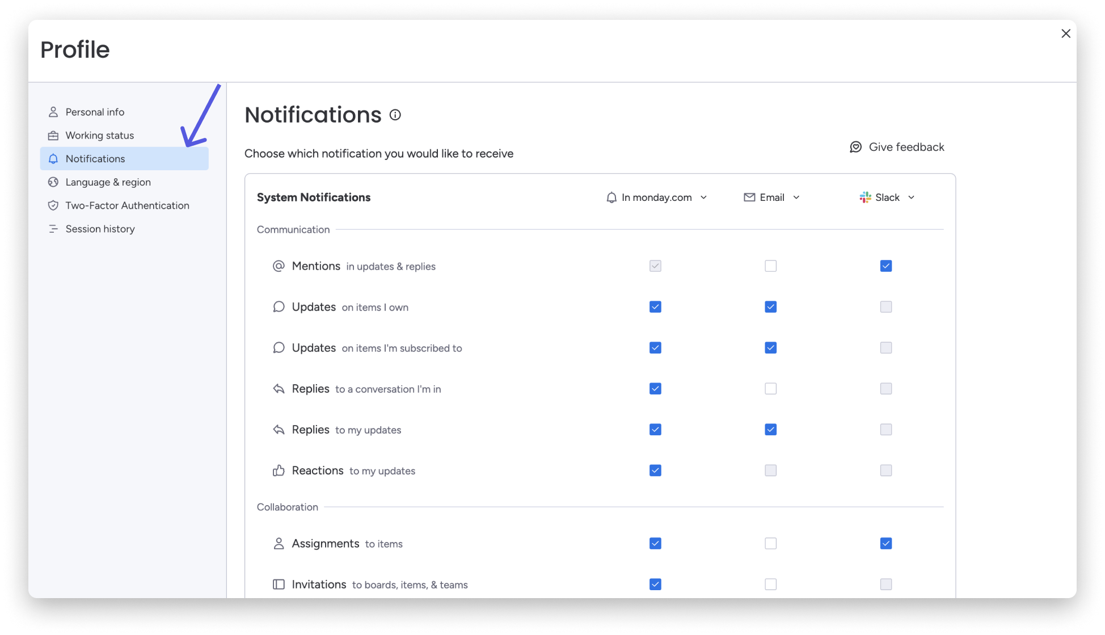Image resolution: width=1105 pixels, height=635 pixels.
Task: Click the bell icon next to In monday.com
Action: (611, 197)
